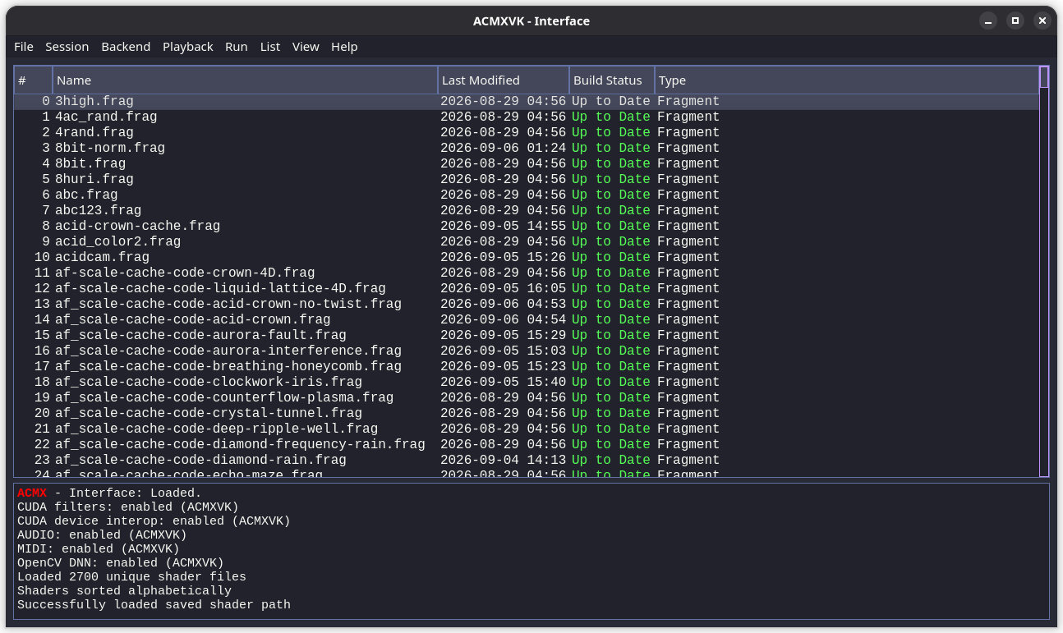Open the List menu
Image resolution: width=1063 pixels, height=633 pixels.
pos(270,47)
